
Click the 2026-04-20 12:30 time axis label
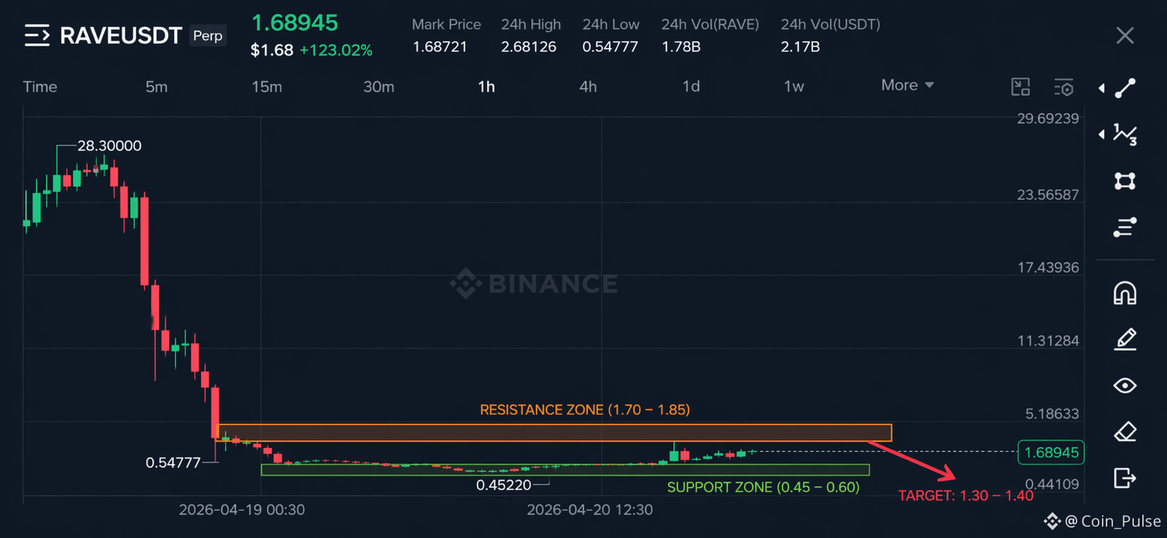pyautogui.click(x=590, y=509)
